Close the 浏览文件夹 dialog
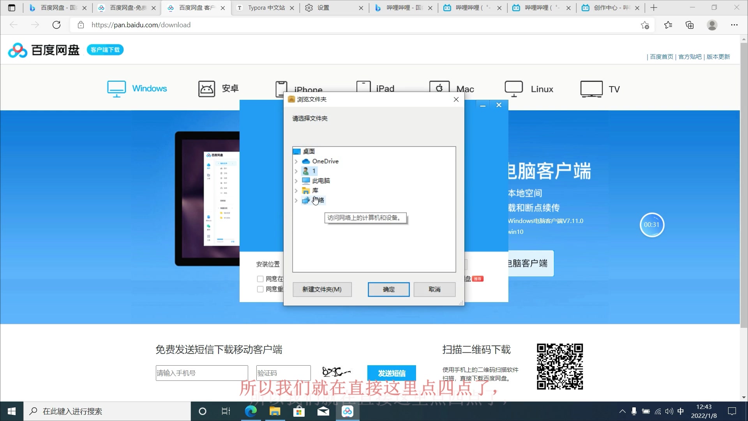This screenshot has height=421, width=748. tap(456, 99)
